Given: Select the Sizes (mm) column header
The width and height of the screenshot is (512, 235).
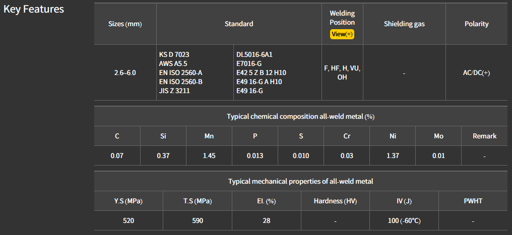Looking at the screenshot, I should pyautogui.click(x=125, y=24).
